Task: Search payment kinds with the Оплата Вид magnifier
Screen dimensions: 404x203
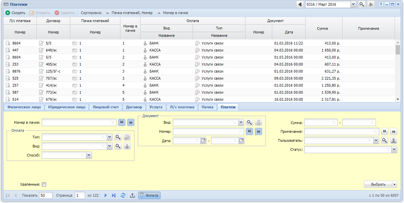Action: [118, 146]
